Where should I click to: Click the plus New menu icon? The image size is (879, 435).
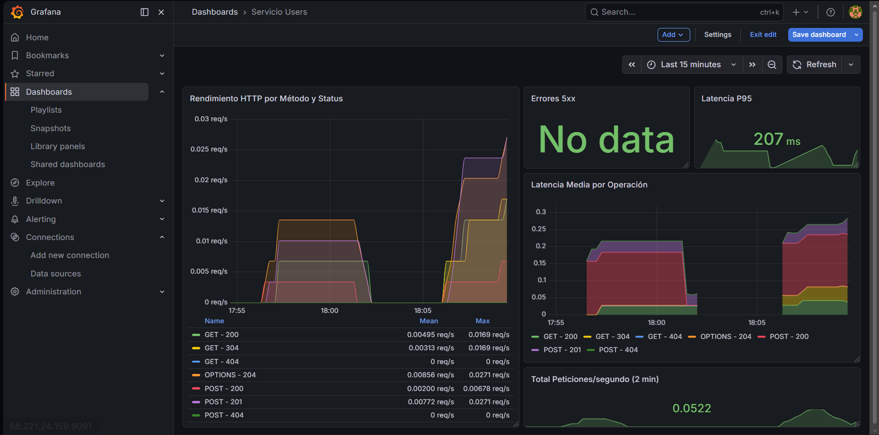800,12
